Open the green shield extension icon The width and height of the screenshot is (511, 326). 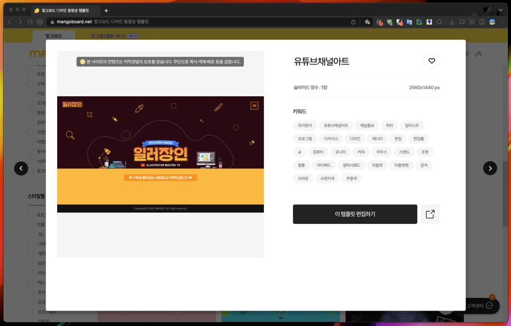(389, 22)
